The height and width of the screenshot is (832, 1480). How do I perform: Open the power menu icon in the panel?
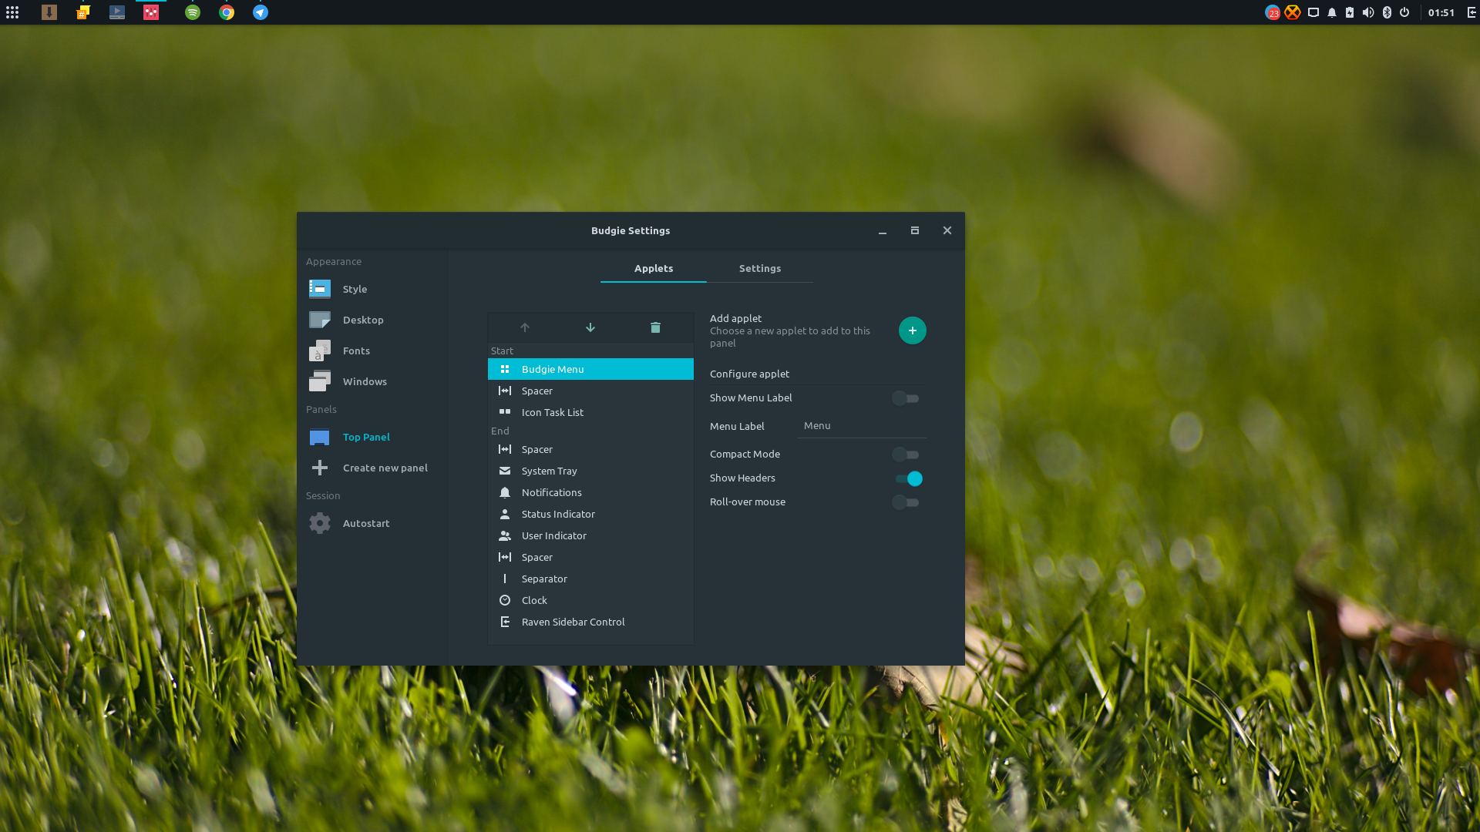click(1404, 12)
